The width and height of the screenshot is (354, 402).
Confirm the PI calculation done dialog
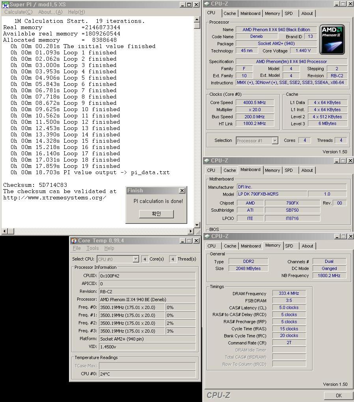[x=156, y=214]
